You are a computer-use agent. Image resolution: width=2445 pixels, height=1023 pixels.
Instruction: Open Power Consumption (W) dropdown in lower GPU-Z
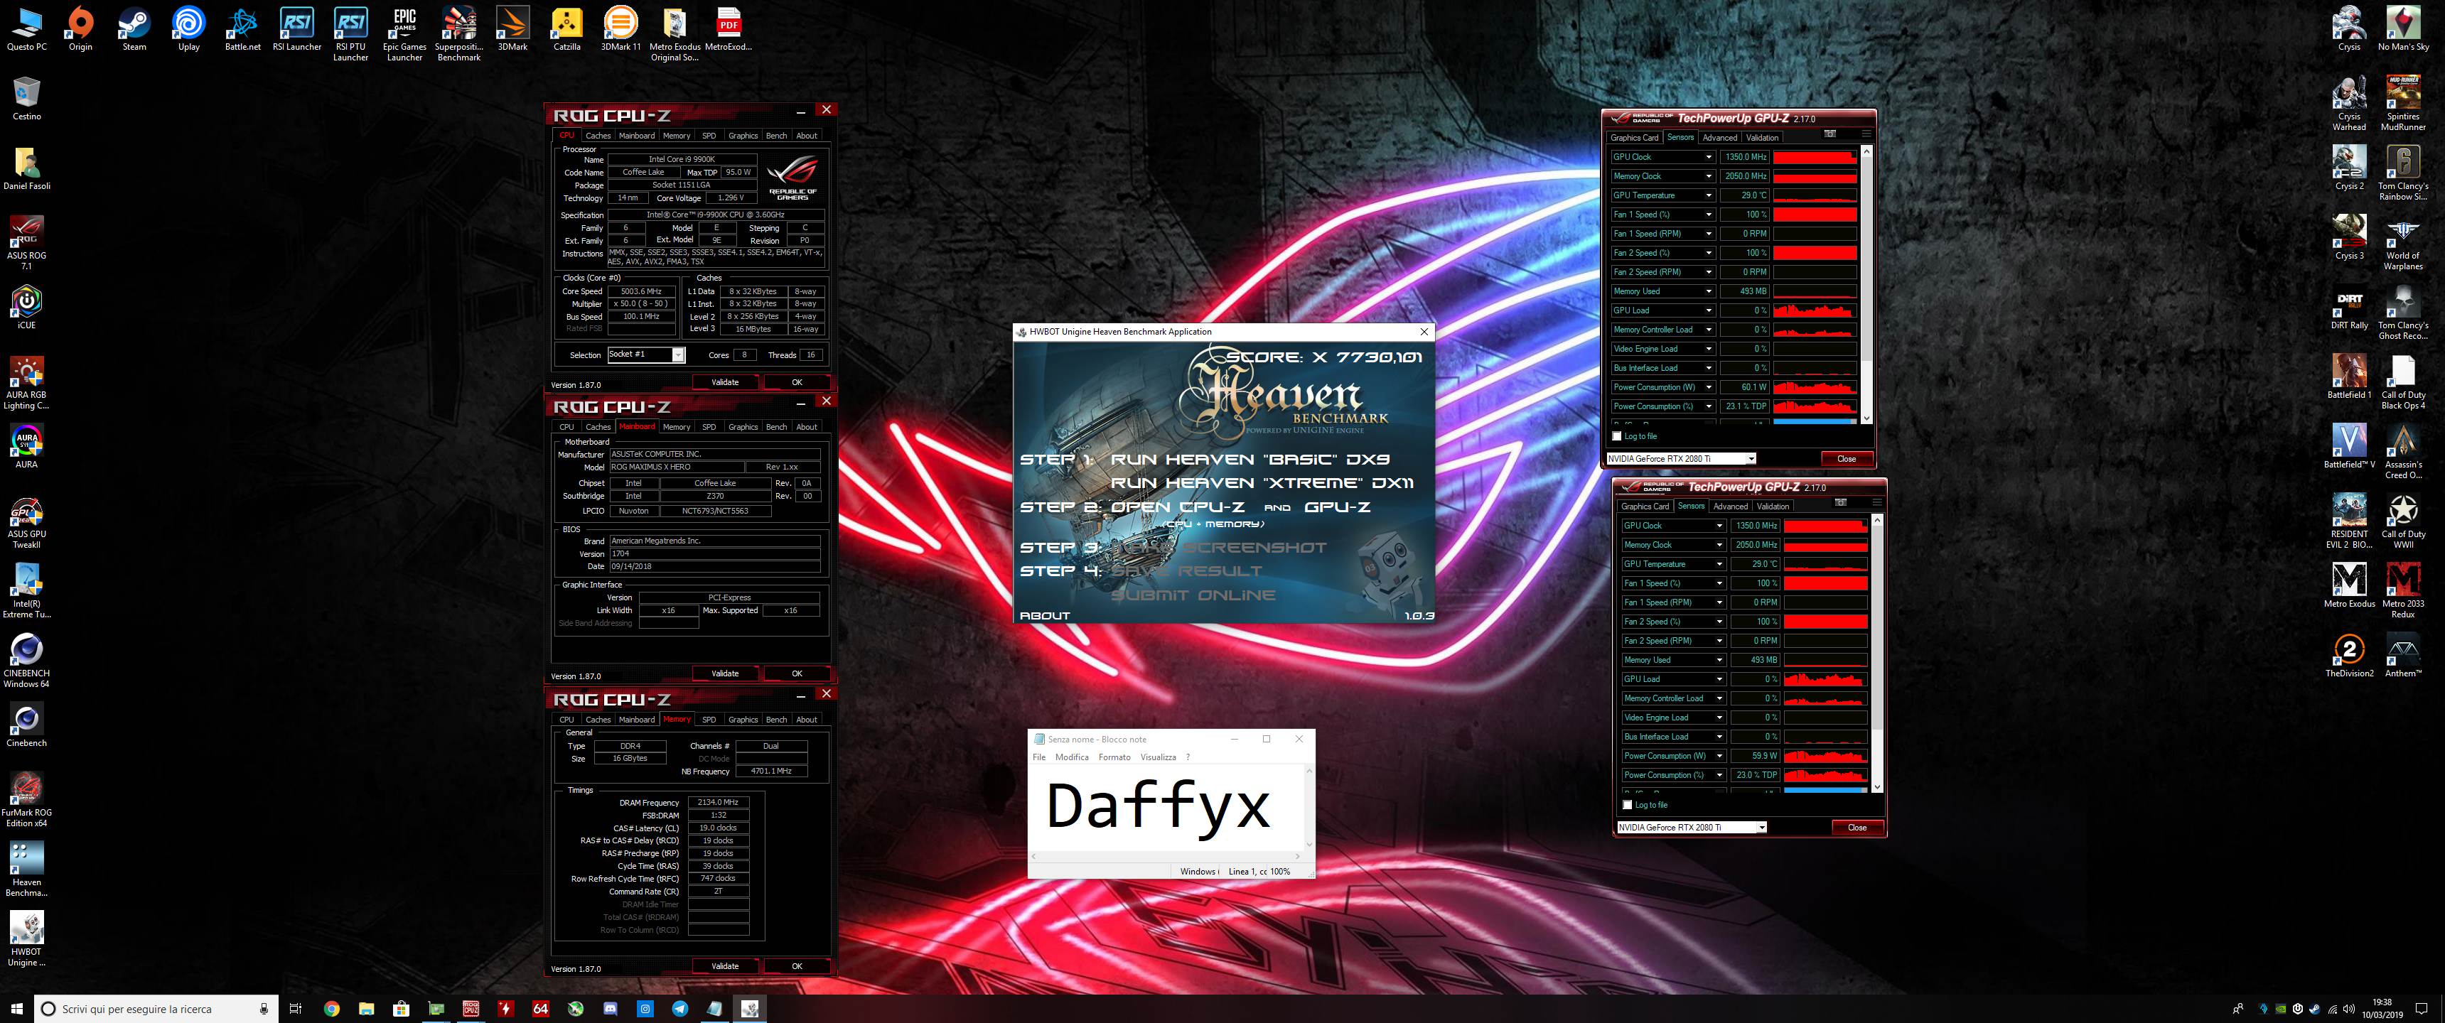tap(1720, 755)
